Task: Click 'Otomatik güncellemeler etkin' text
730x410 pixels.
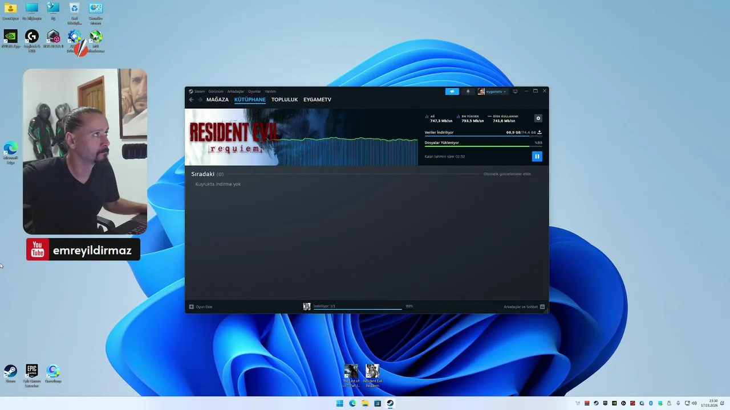Action: coord(507,174)
